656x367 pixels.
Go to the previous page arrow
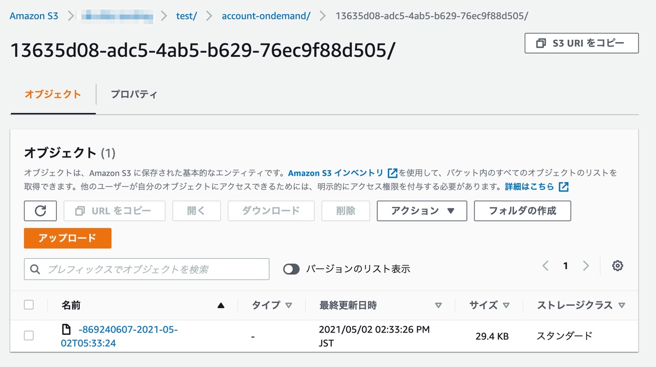click(x=545, y=266)
